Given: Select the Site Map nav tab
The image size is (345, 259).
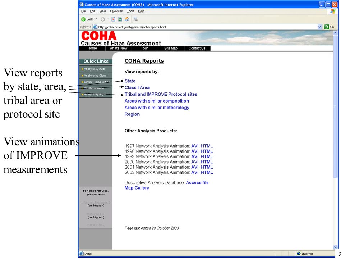Looking at the screenshot, I should coord(171,48).
